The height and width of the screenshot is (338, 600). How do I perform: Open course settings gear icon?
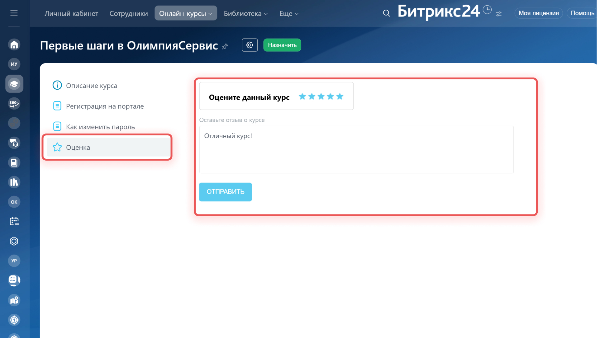(250, 45)
